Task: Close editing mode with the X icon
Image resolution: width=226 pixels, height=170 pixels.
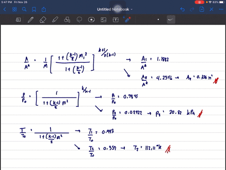Action: 211,9
